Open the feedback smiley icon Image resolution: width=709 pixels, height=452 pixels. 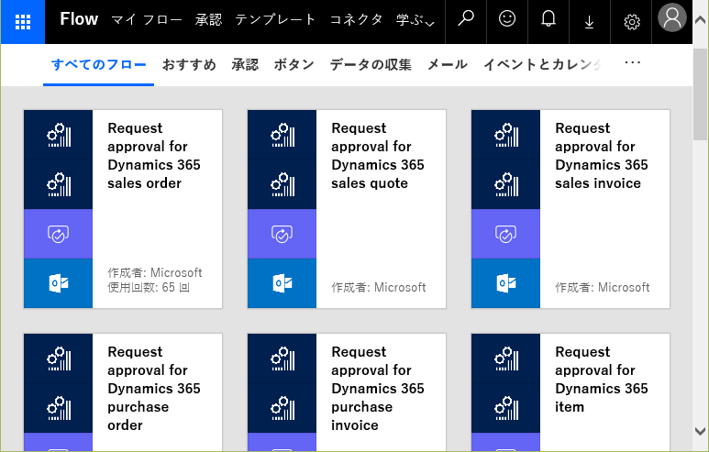507,19
